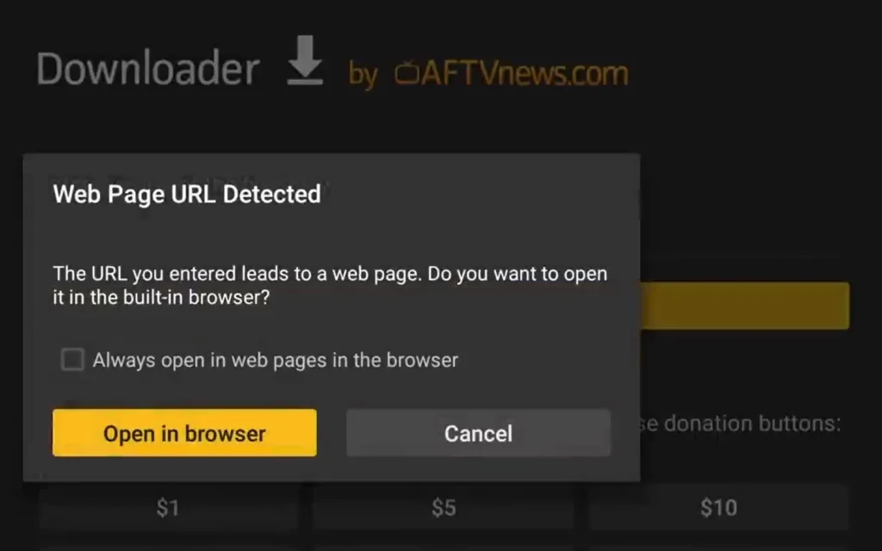Click the partially visible button below $1
882x551 pixels.
click(x=168, y=547)
